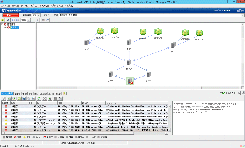
Task: Select the B-SY server node
Action: pos(129,42)
